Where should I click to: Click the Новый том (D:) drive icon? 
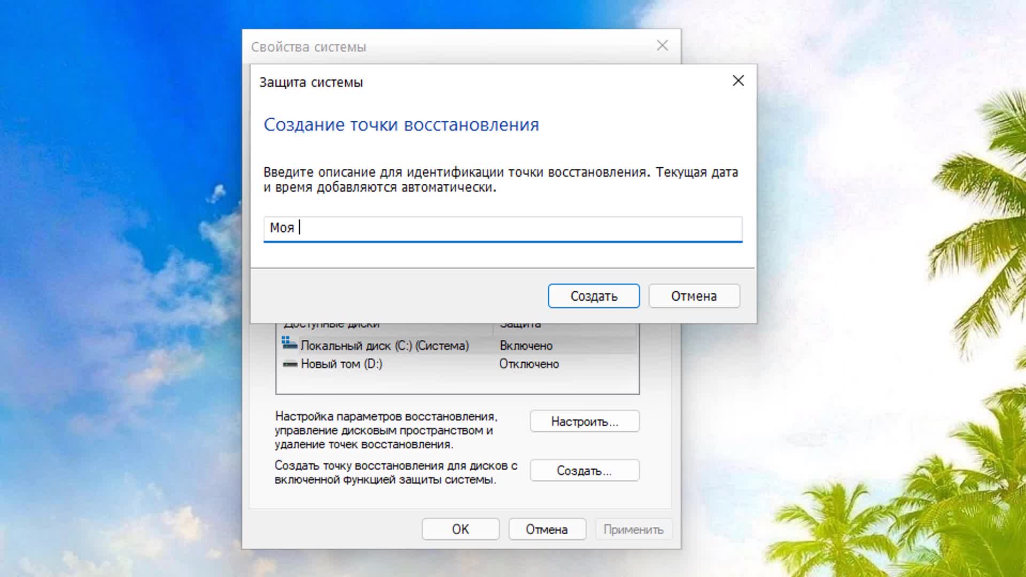(290, 364)
